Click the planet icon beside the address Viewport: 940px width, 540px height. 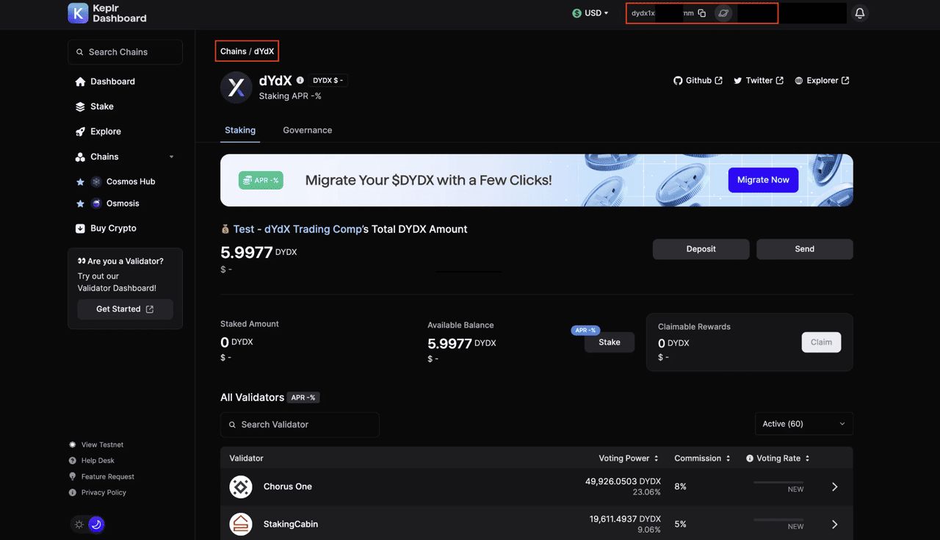pyautogui.click(x=723, y=13)
